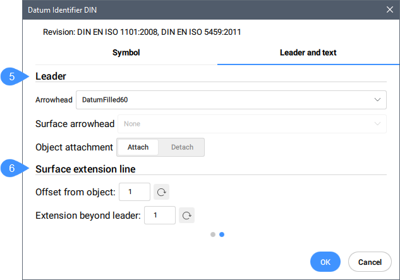Close the Datum Identifier DIN dialog
Image resolution: width=400 pixels, height=280 pixels.
389,9
